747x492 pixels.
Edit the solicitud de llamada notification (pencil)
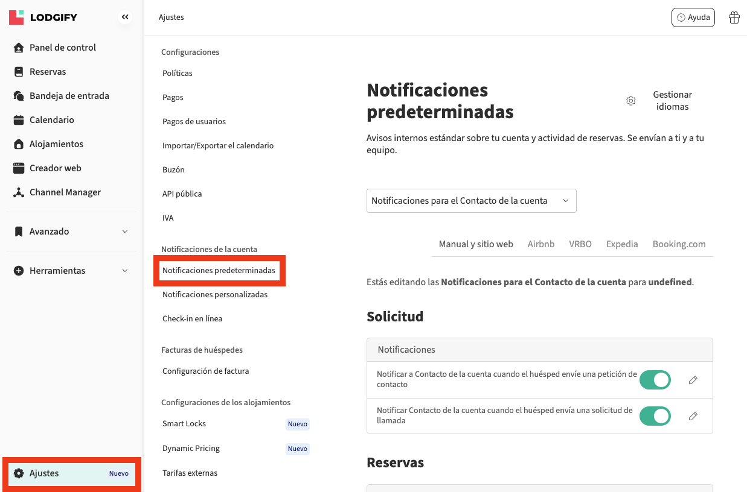click(x=693, y=416)
